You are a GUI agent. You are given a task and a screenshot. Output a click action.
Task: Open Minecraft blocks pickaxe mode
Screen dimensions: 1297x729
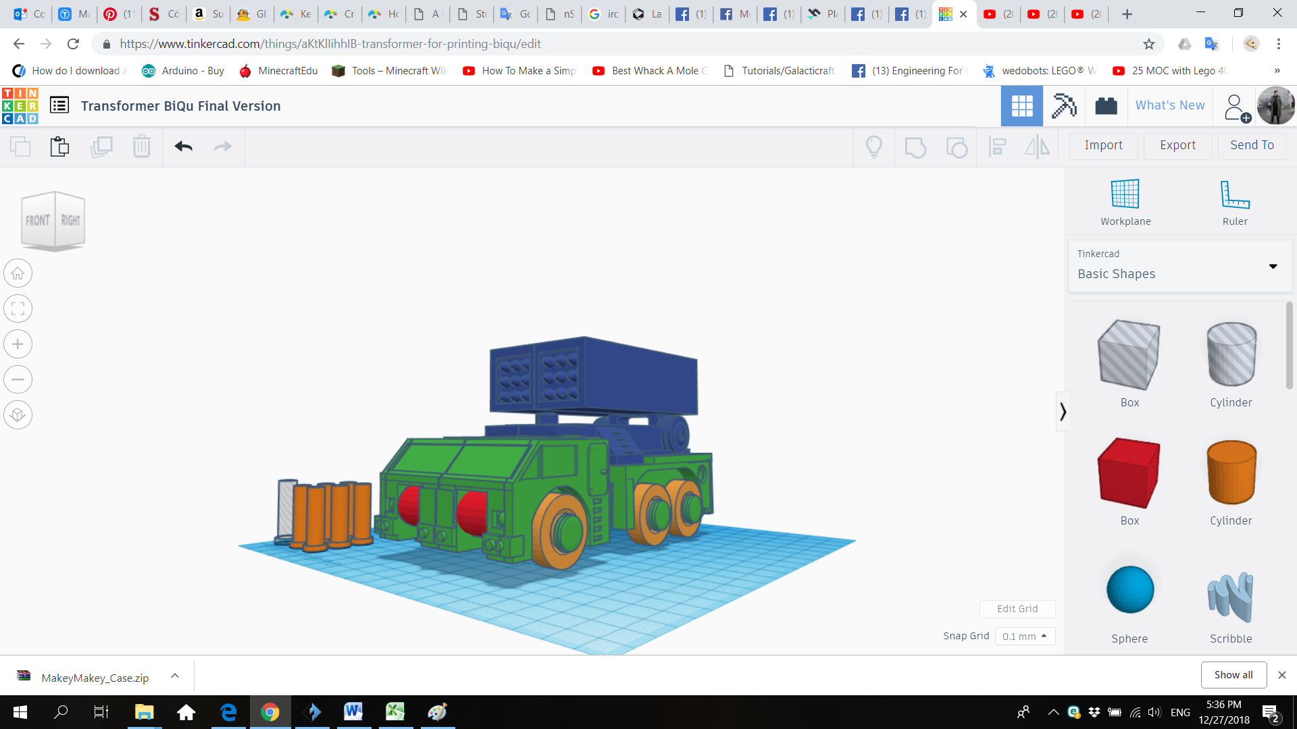pyautogui.click(x=1064, y=106)
